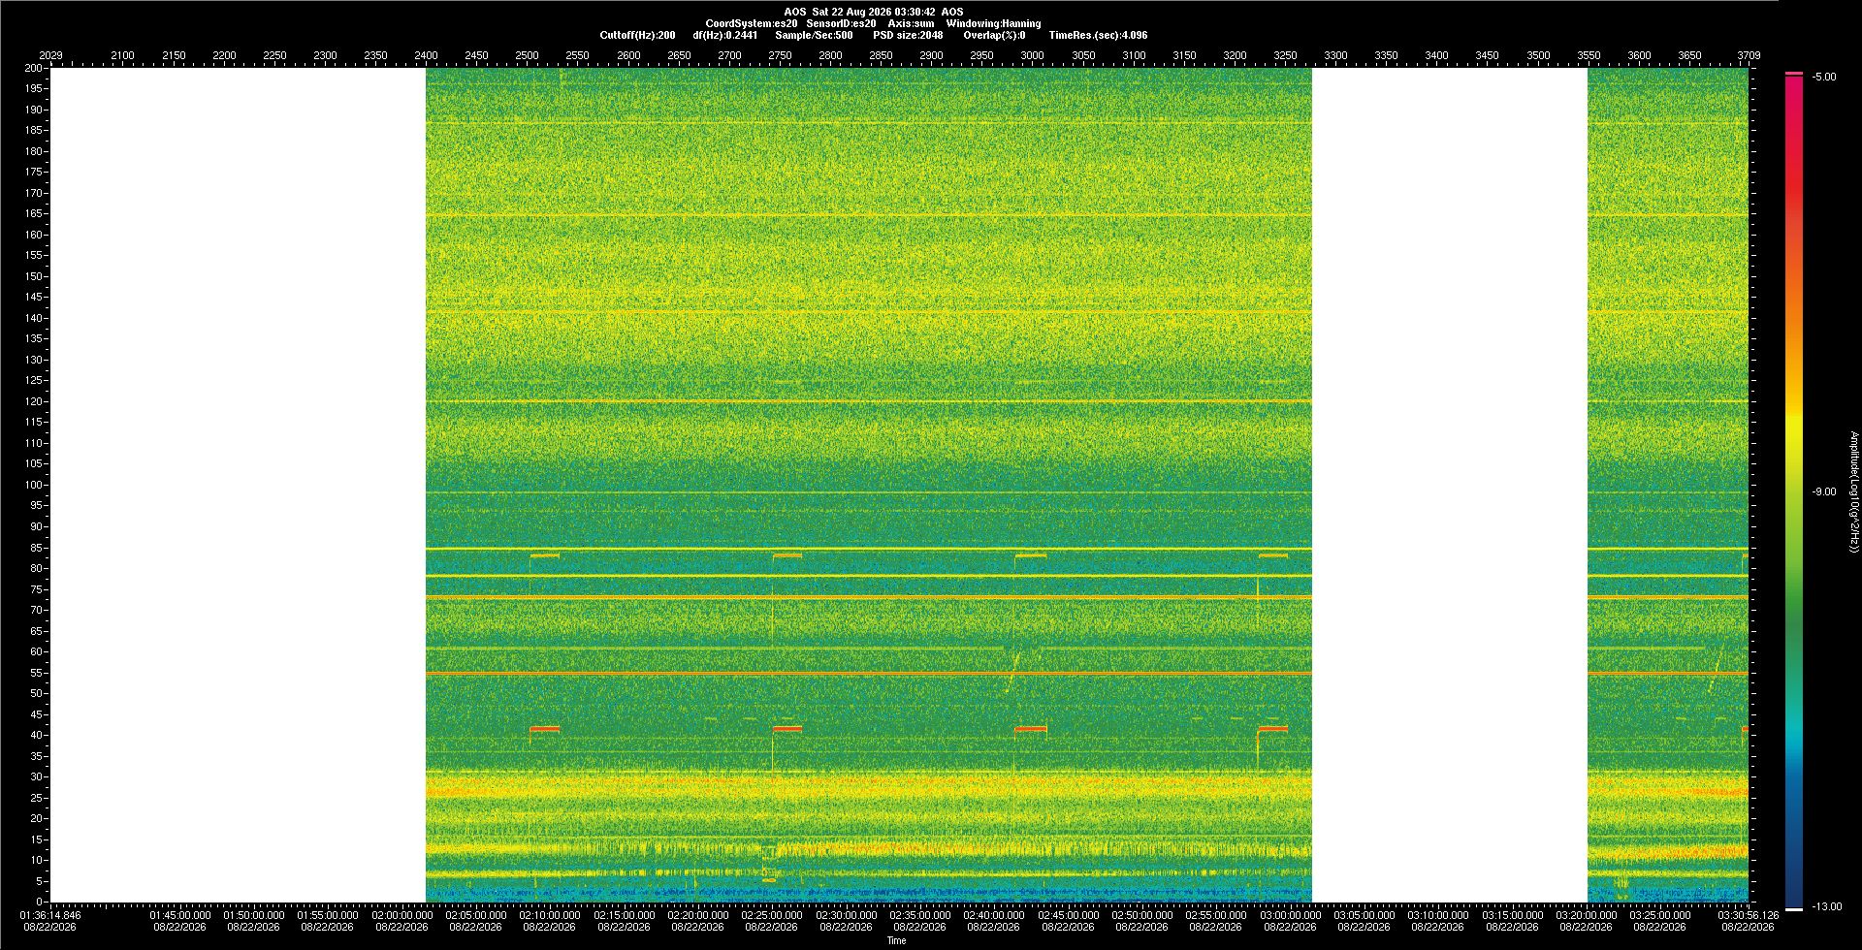Click the '165' label on the frequency axis
Screen dimensions: 1862x950
pos(34,213)
